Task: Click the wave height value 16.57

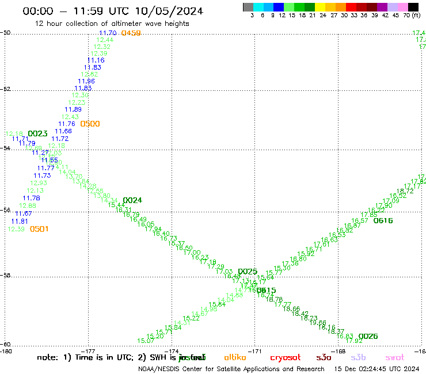Action: [360, 220]
